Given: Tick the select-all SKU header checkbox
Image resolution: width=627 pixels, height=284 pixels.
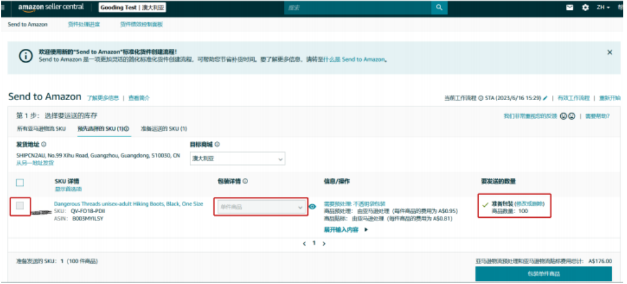Looking at the screenshot, I should point(20,183).
